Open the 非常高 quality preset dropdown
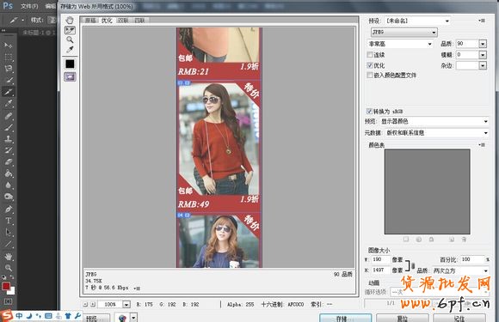 click(x=400, y=44)
